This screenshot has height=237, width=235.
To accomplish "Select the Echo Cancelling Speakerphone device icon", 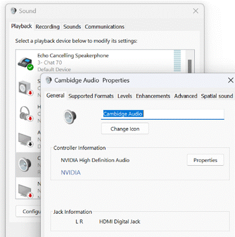I will (26, 64).
